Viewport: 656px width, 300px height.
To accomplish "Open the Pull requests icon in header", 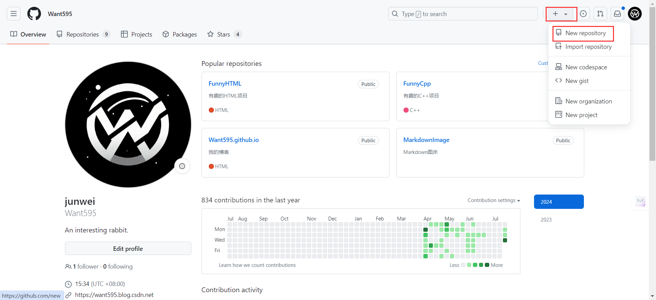I will [600, 14].
